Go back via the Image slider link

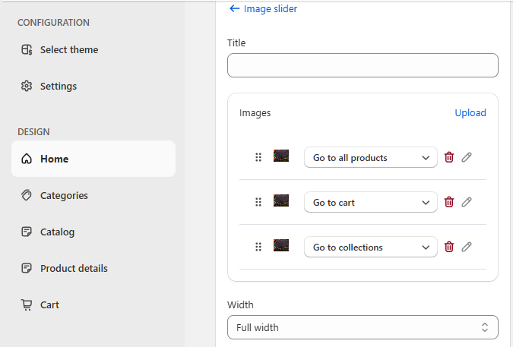(271, 9)
